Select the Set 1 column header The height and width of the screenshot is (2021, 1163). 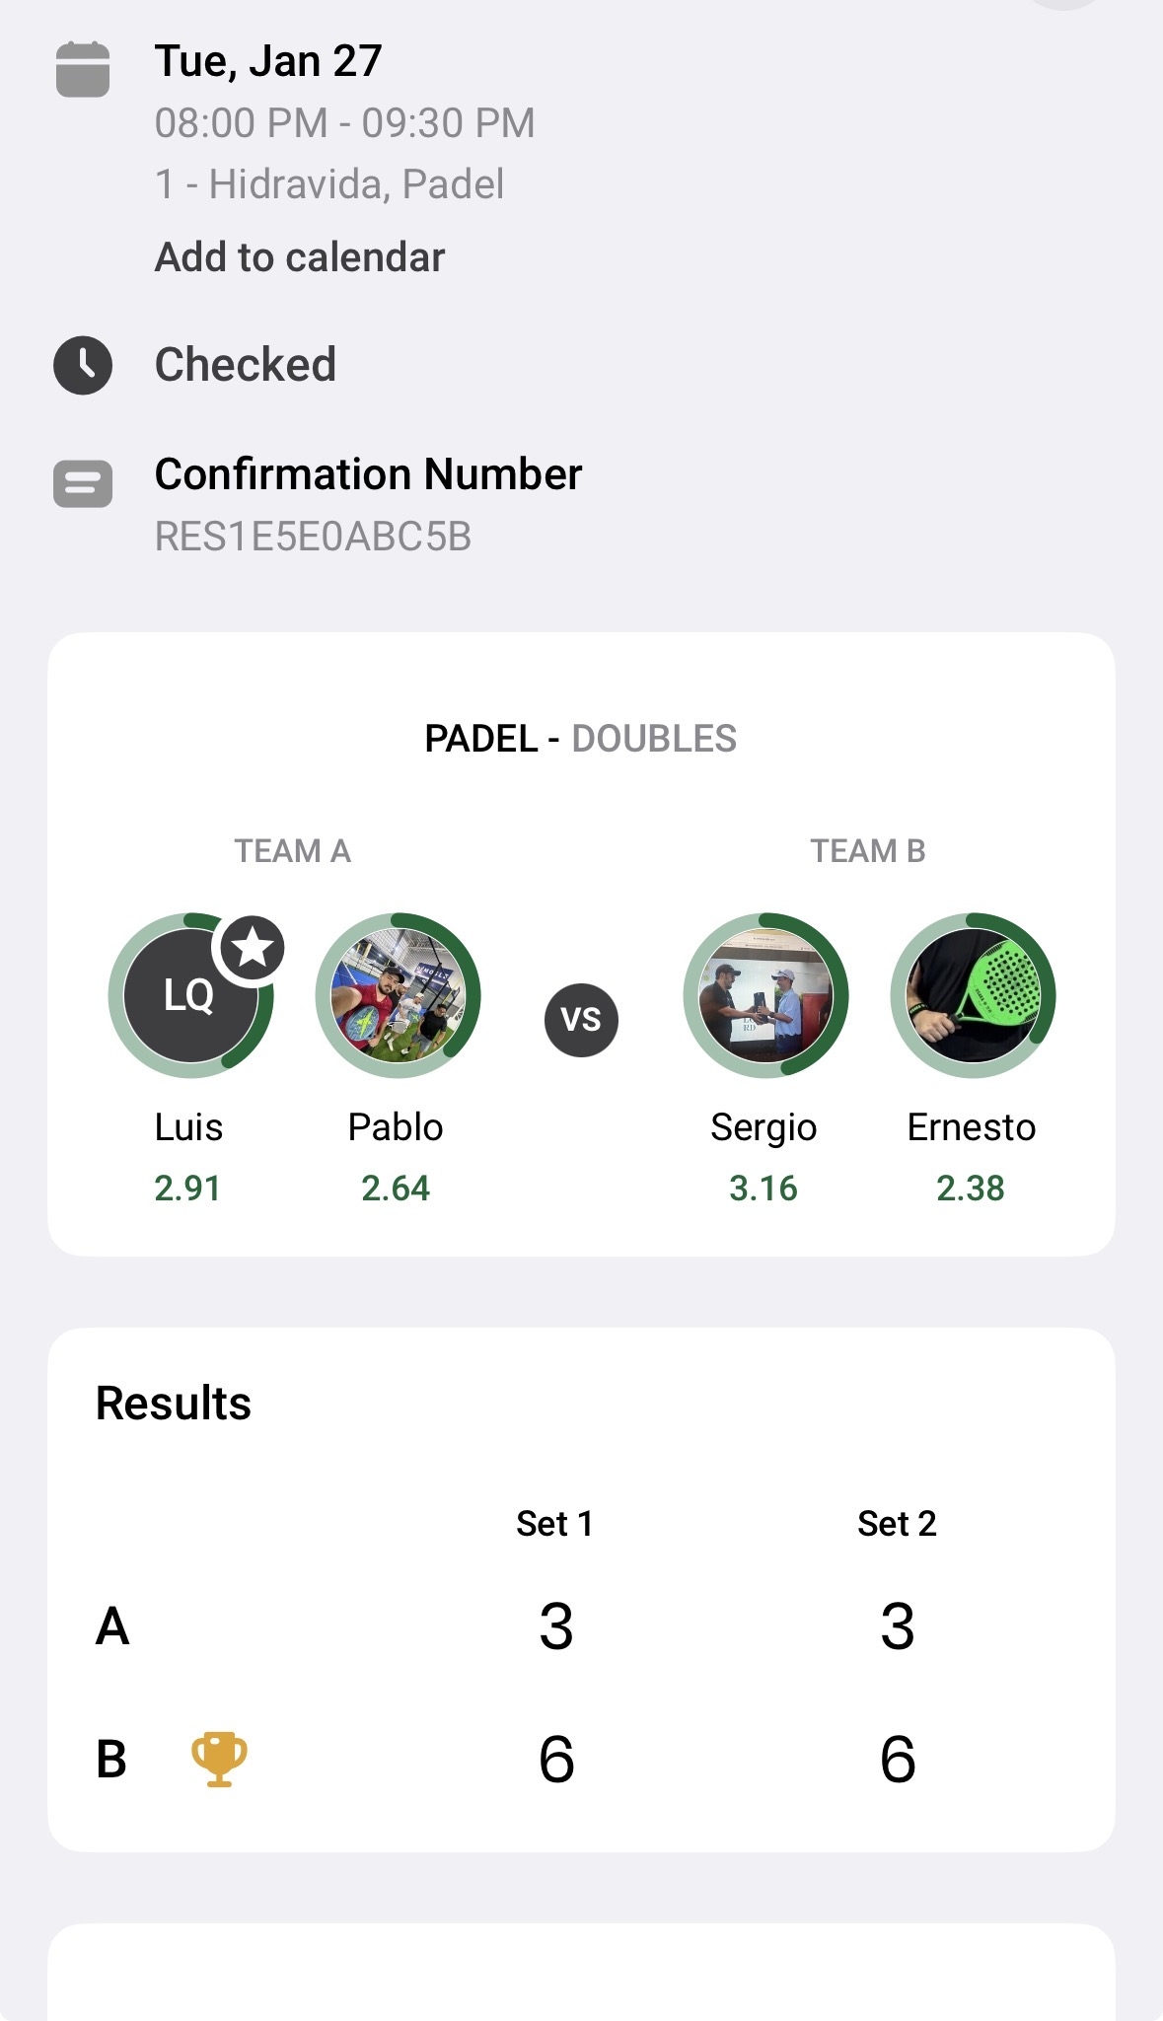[554, 1524]
